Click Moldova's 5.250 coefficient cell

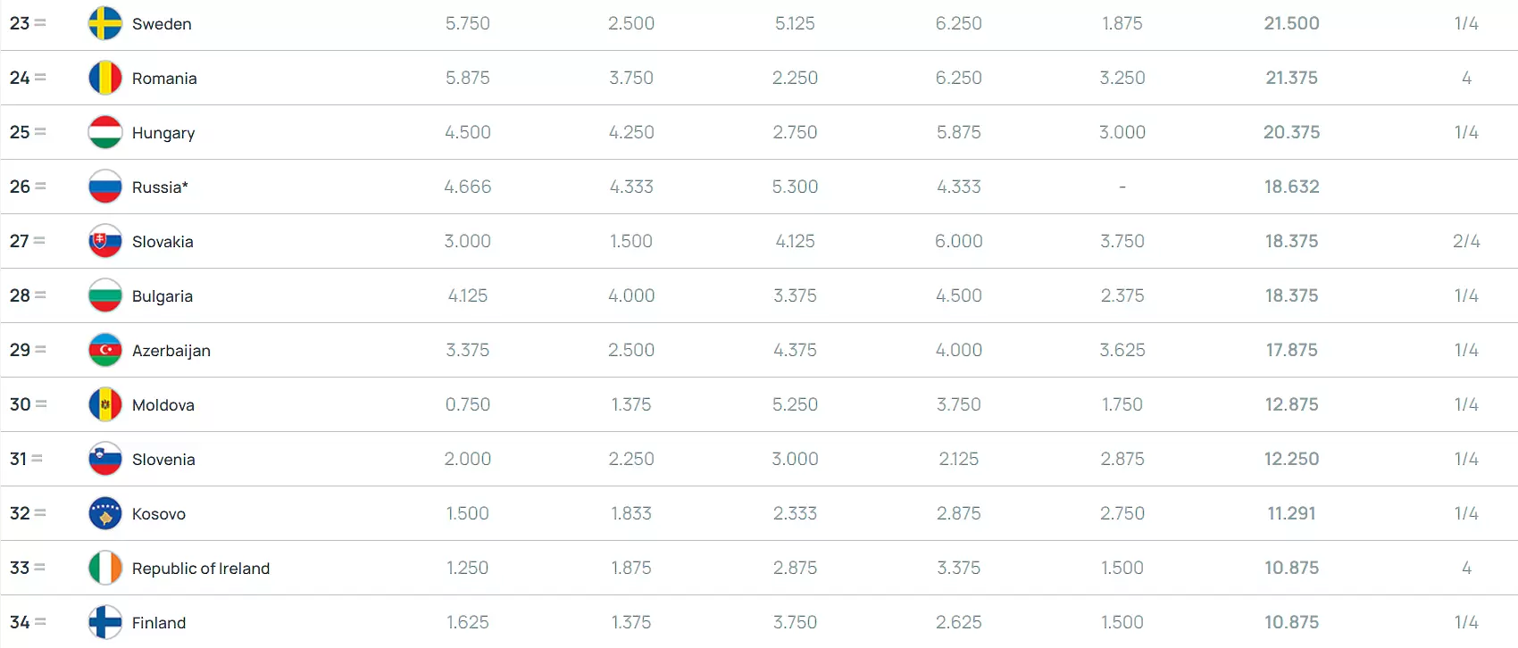coord(795,404)
